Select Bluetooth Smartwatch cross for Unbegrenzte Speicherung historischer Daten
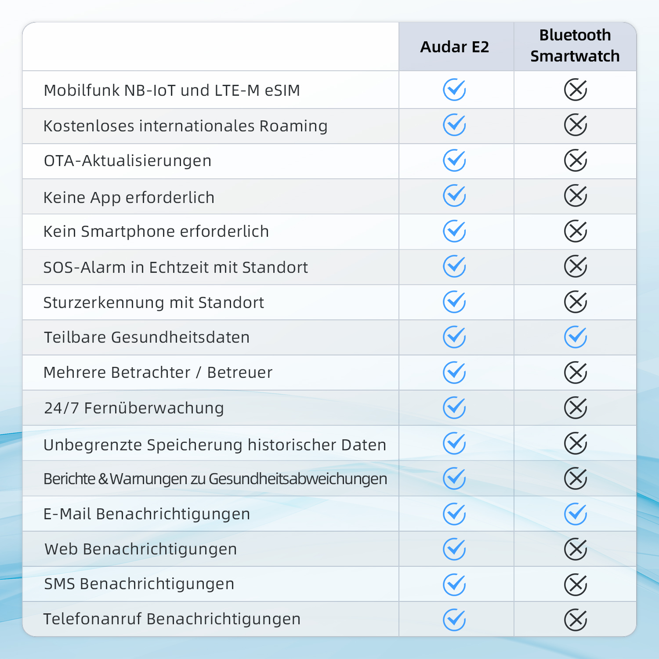 coord(576,443)
